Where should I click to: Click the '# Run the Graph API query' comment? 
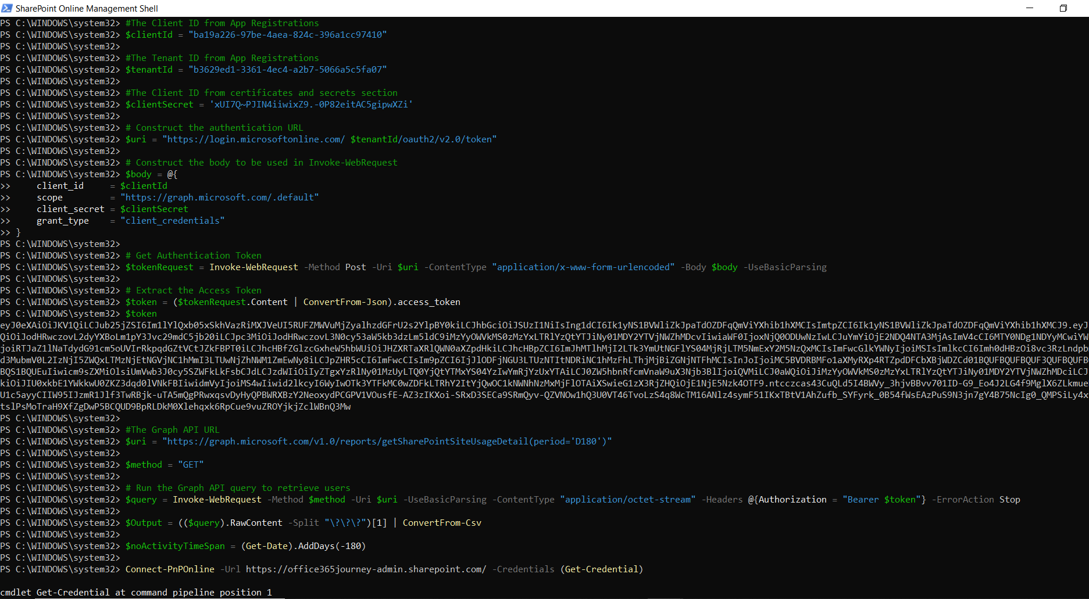point(238,488)
